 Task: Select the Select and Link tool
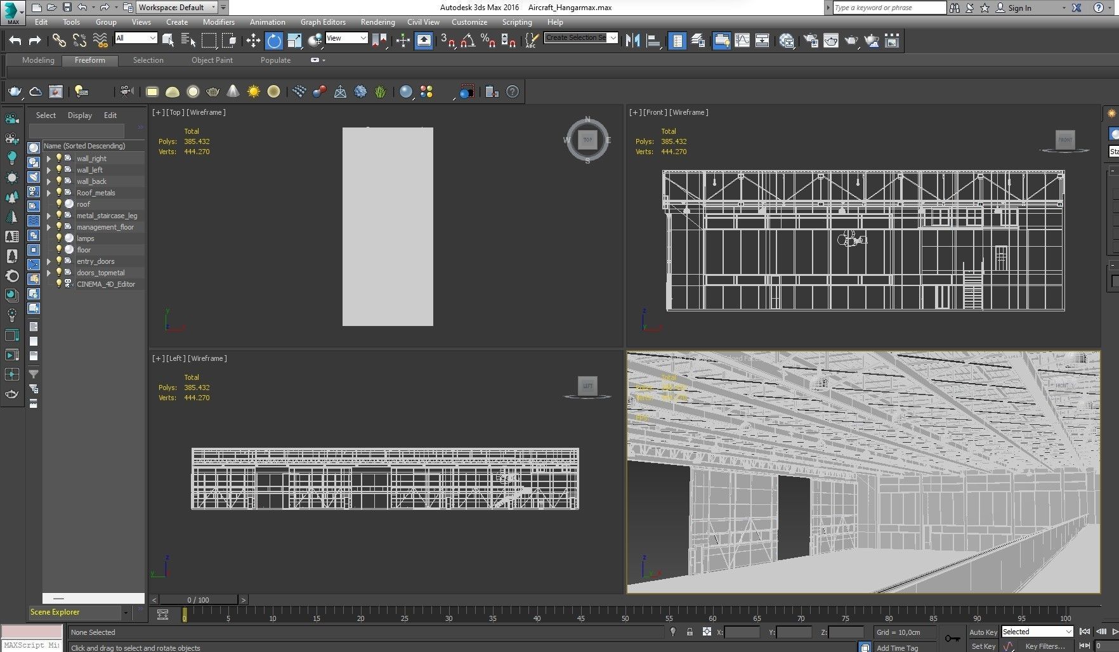59,41
